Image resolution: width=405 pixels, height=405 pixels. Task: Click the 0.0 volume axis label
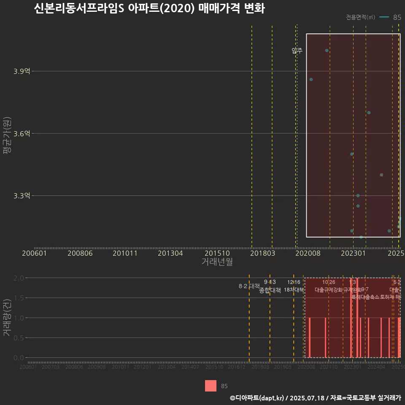[19, 358]
